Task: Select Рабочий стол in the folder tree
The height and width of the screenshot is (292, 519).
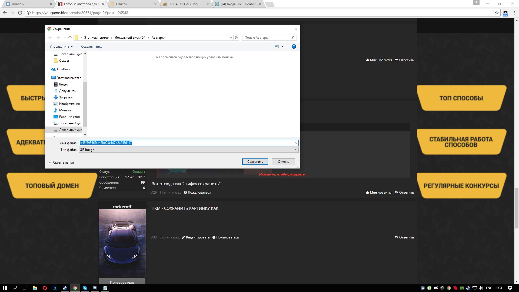Action: [x=69, y=117]
